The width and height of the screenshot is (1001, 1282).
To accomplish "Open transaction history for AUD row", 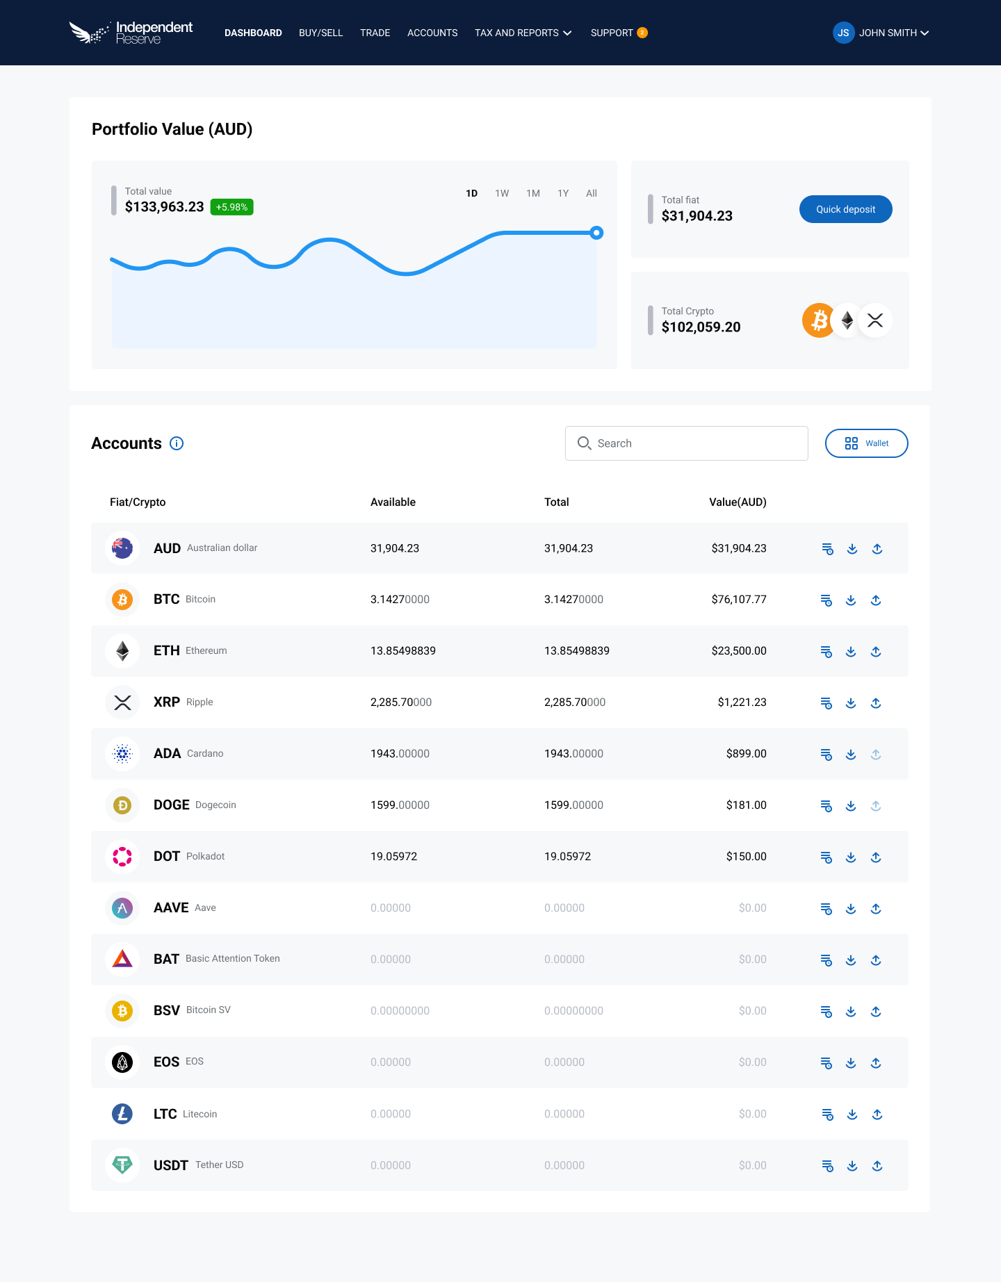I will point(827,549).
